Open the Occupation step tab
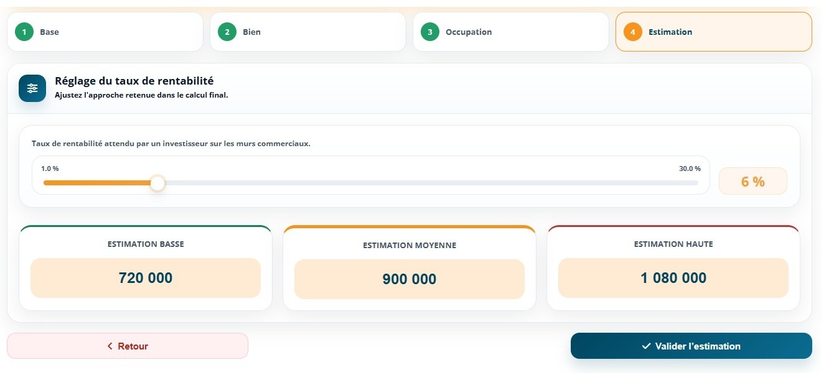 (511, 32)
